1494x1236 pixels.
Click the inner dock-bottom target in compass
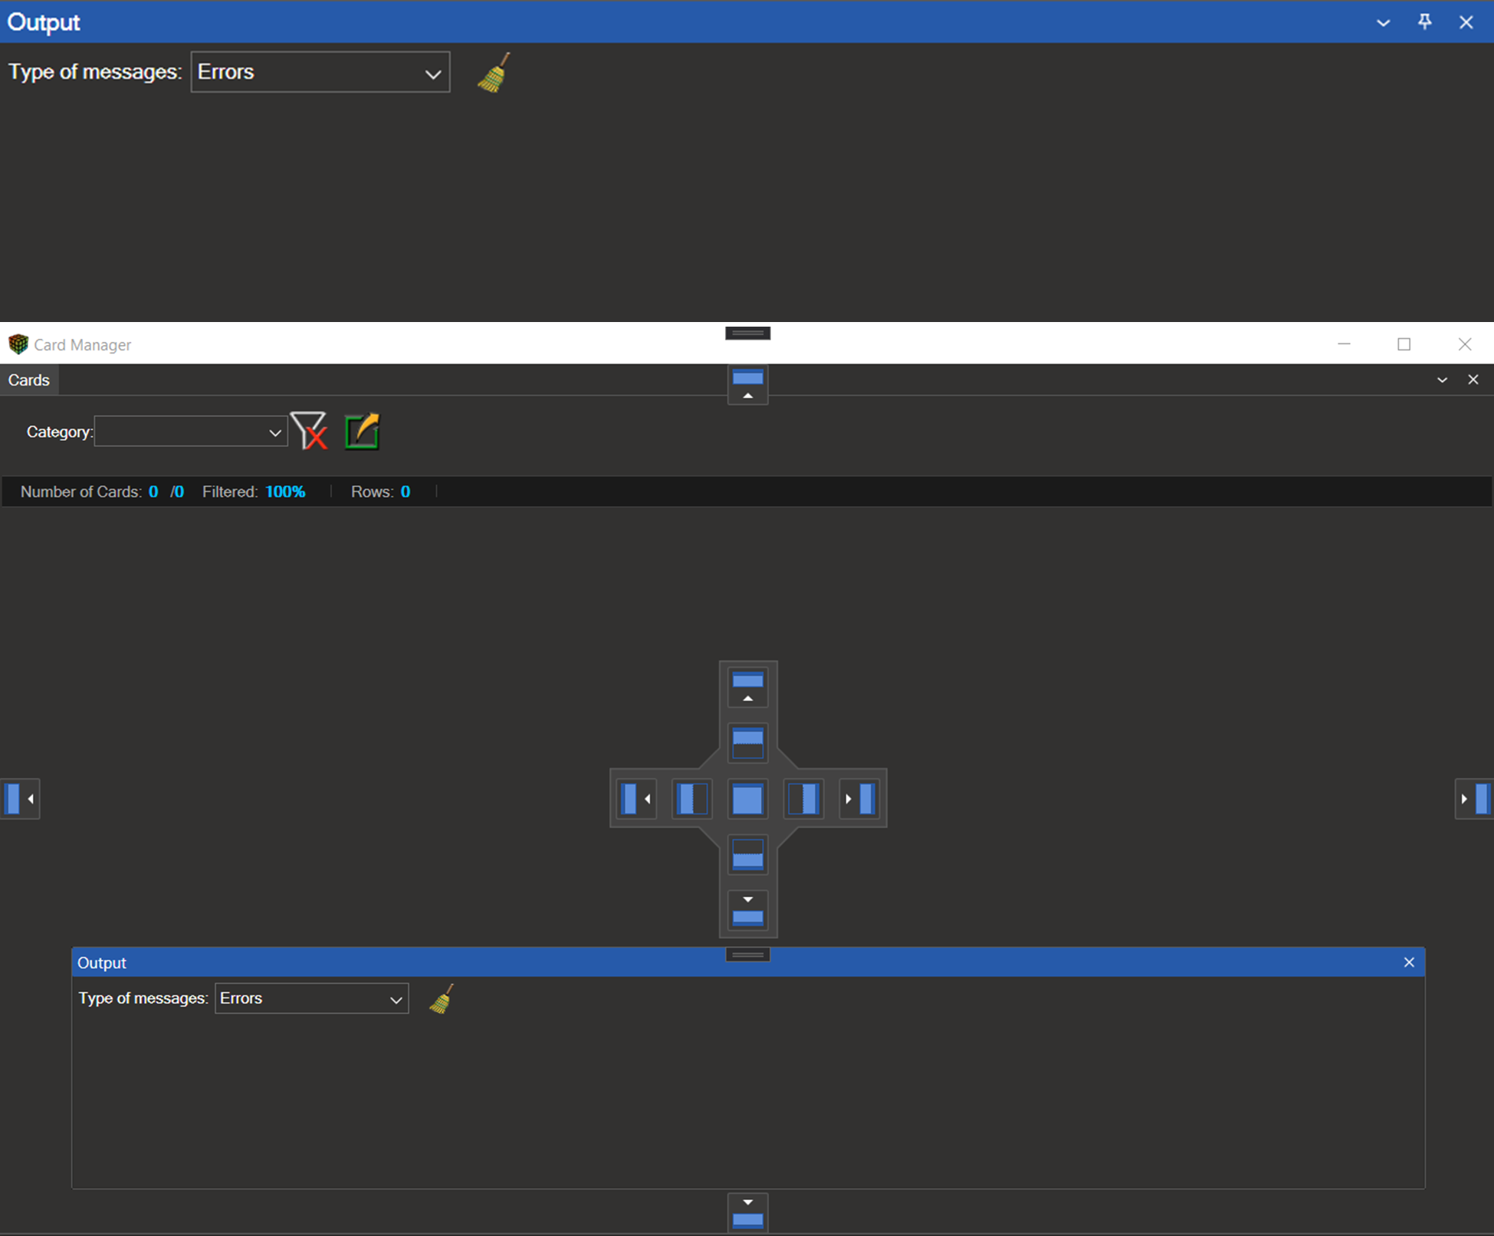point(747,854)
